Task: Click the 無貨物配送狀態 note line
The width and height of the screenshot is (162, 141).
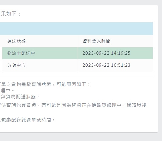Action: click(20, 97)
